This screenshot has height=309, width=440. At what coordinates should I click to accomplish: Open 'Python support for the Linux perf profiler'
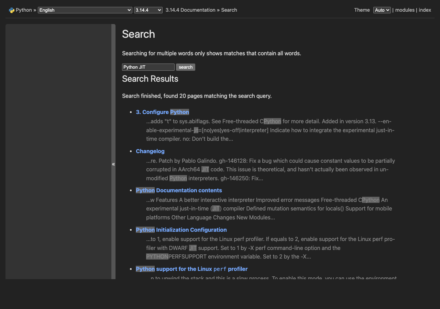coord(192,269)
